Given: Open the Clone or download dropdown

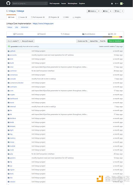Looking at the screenshot, I should pos(116,41).
